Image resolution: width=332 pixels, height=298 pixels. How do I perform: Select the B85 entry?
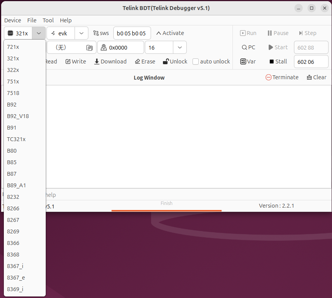tap(25, 162)
